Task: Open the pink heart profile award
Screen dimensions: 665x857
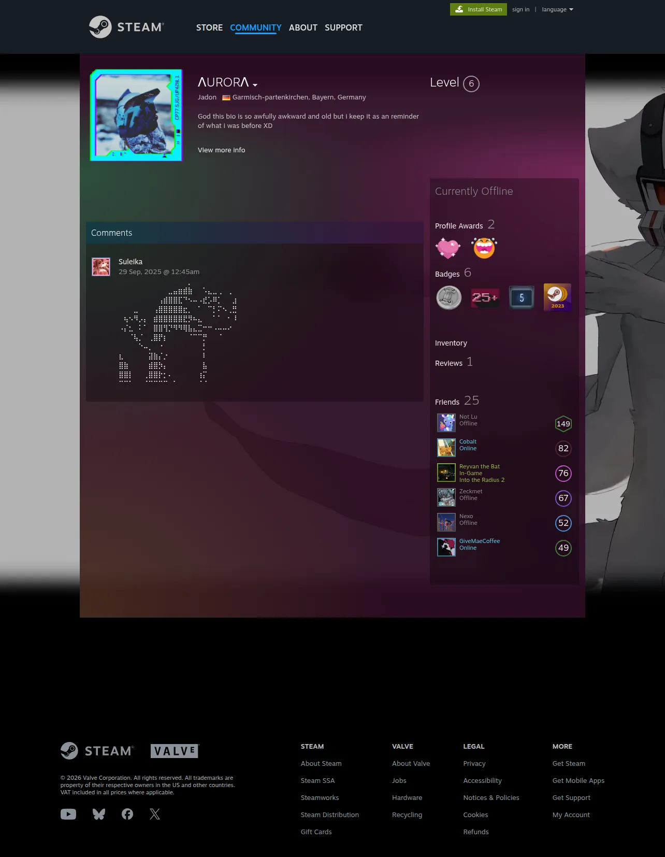Action: tap(448, 248)
